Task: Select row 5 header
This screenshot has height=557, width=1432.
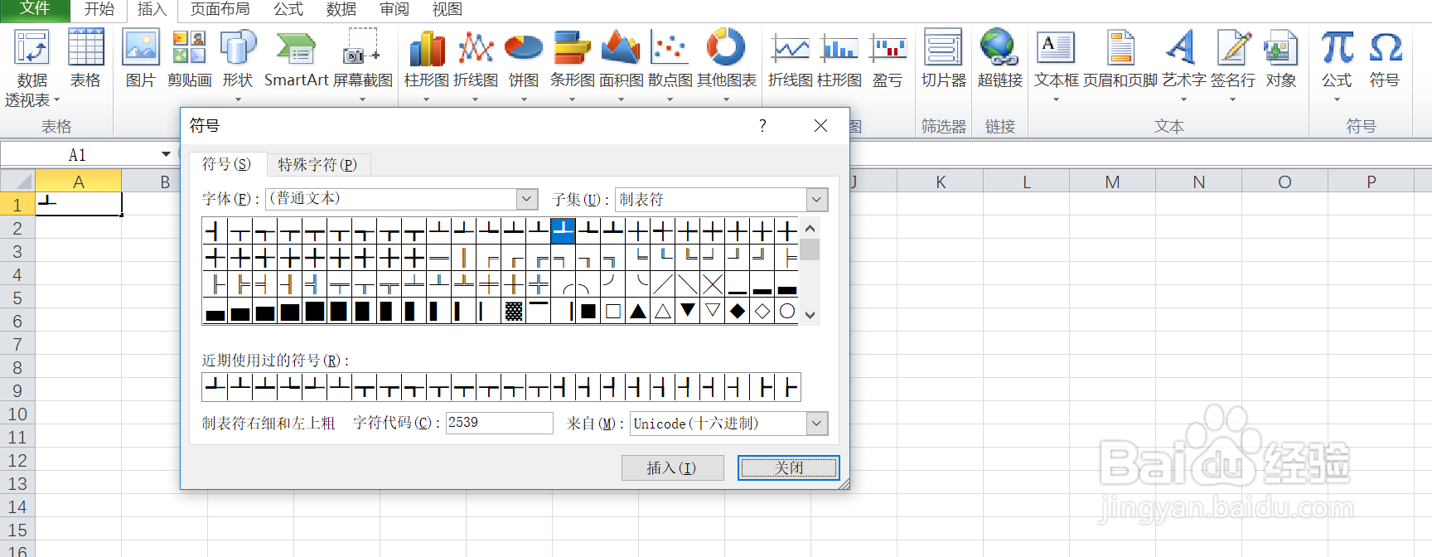Action: tap(17, 298)
